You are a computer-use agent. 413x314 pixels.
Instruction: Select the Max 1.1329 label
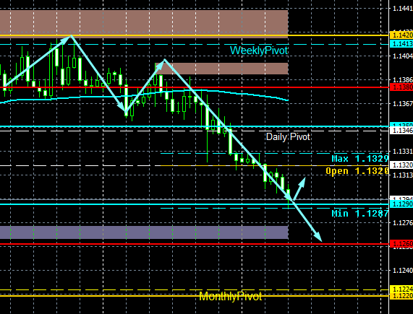coord(360,159)
